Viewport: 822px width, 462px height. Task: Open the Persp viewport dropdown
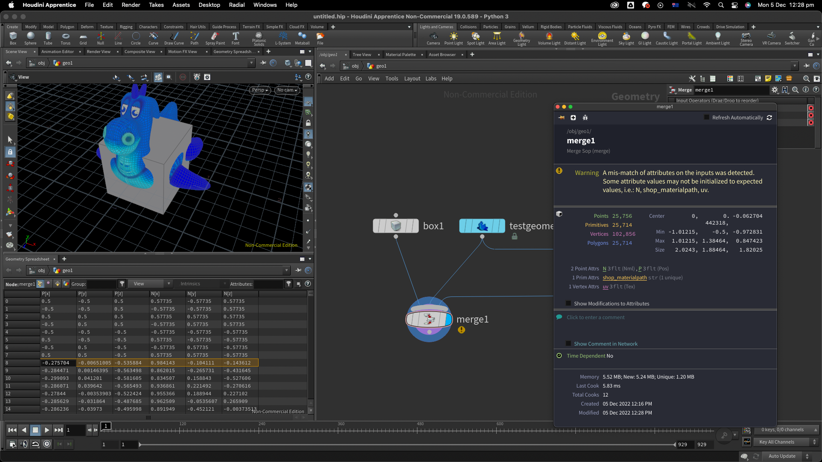point(260,90)
